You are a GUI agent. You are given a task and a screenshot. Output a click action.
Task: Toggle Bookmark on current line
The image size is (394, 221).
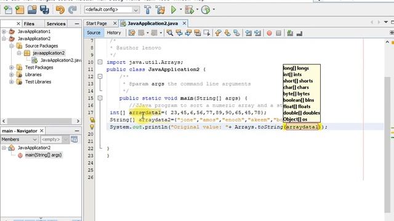click(236, 33)
